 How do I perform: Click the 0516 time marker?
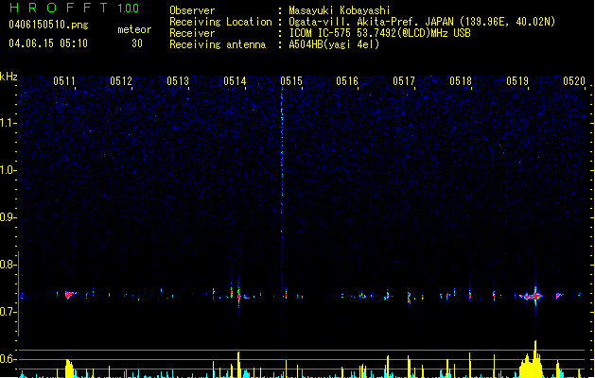pos(347,81)
